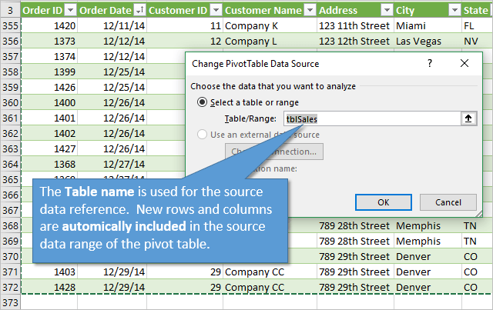Expand the Customer ID filter dropdown
This screenshot has height=310, width=493.
pos(215,10)
